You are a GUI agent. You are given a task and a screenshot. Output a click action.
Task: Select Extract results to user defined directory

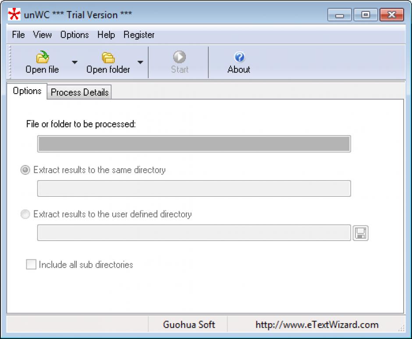(x=25, y=214)
